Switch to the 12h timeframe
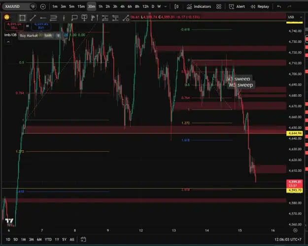 coord(145,6)
